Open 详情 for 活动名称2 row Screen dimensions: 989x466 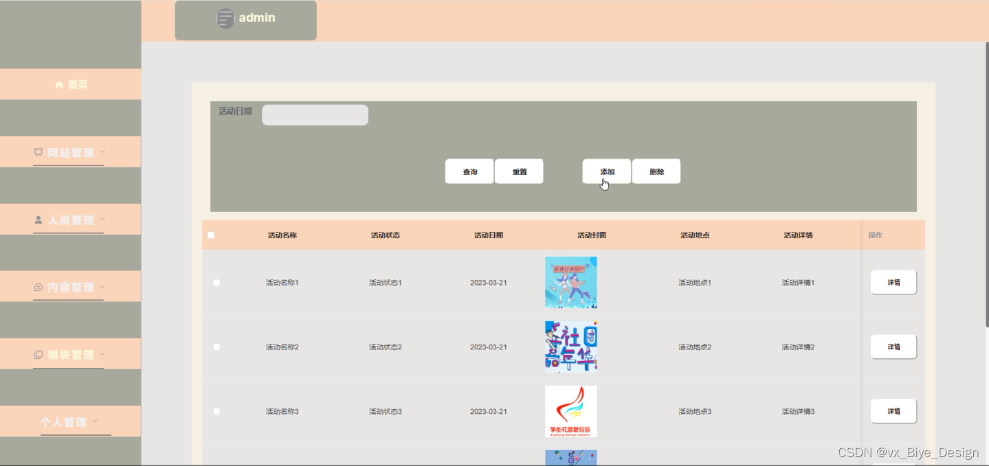tap(893, 347)
